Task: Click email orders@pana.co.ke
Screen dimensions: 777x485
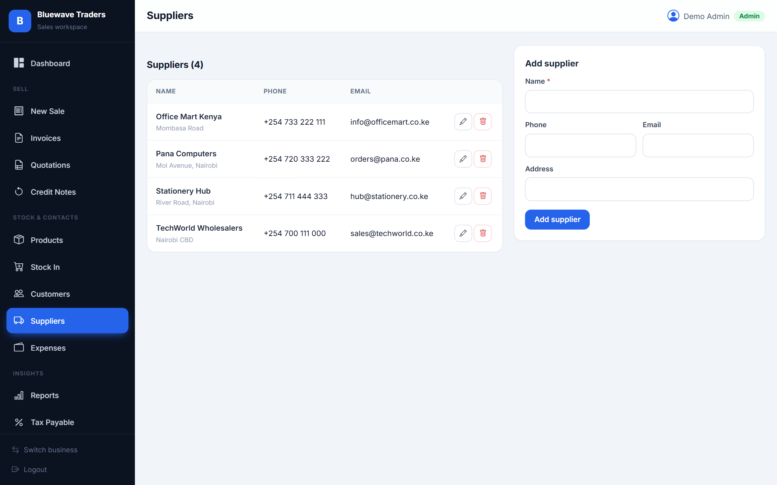Action: click(x=385, y=159)
